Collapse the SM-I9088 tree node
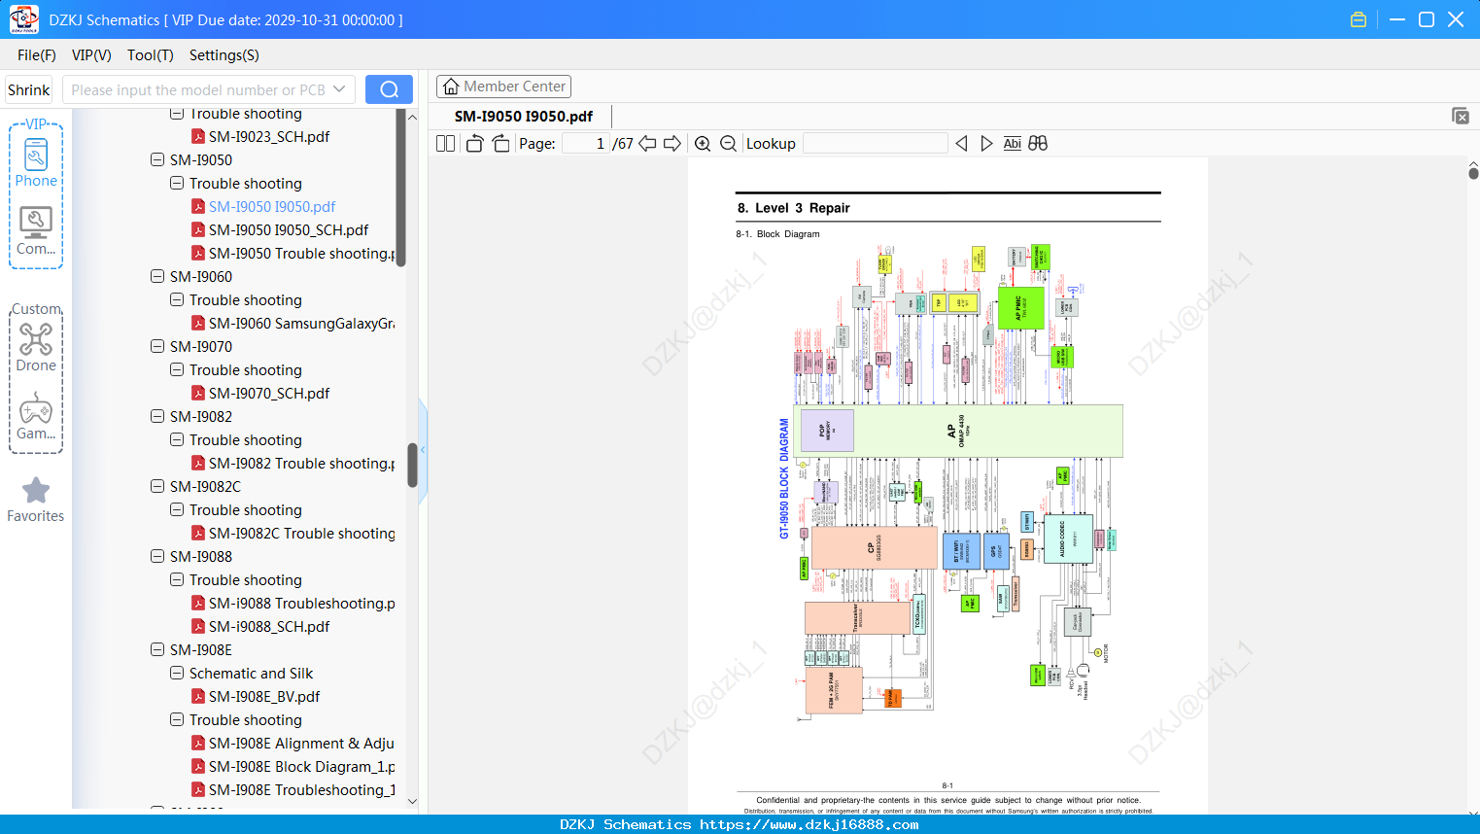 pos(157,556)
